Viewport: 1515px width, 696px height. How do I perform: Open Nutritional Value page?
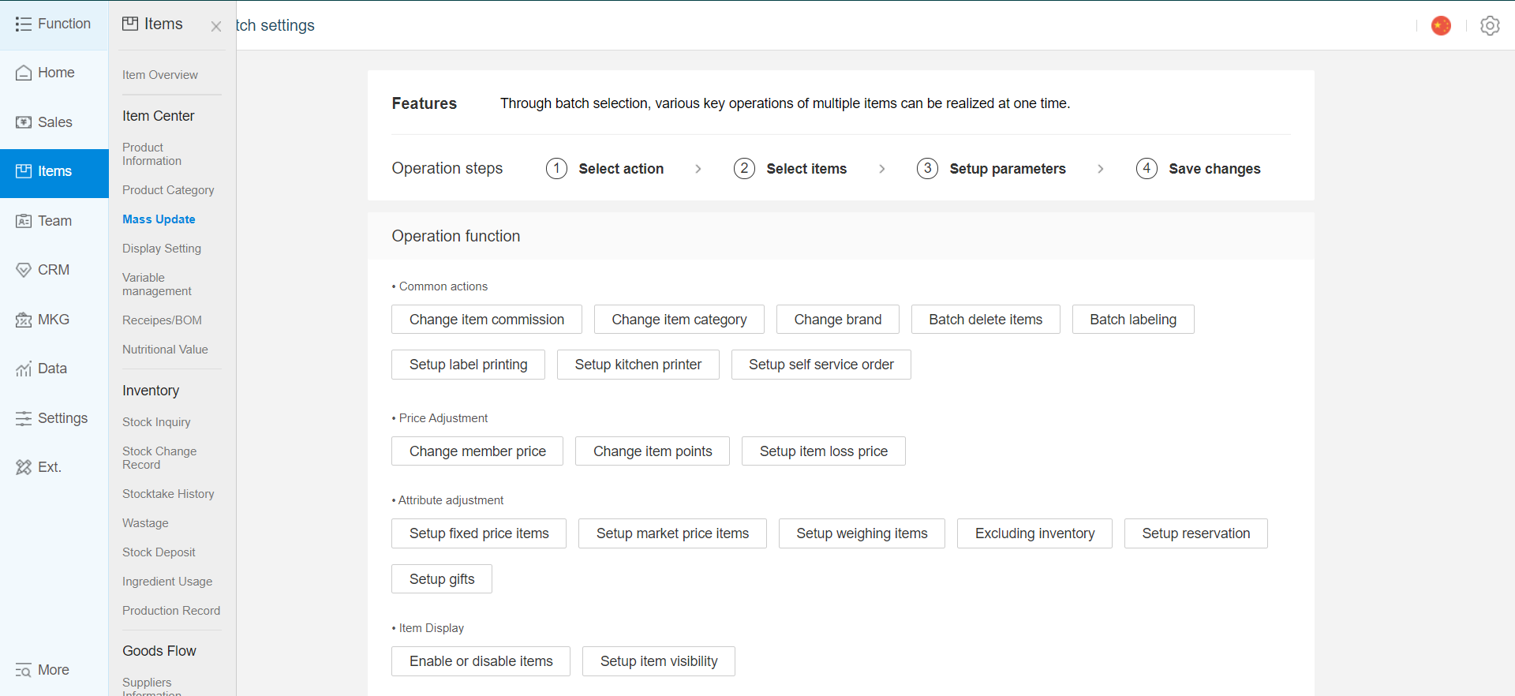point(165,350)
